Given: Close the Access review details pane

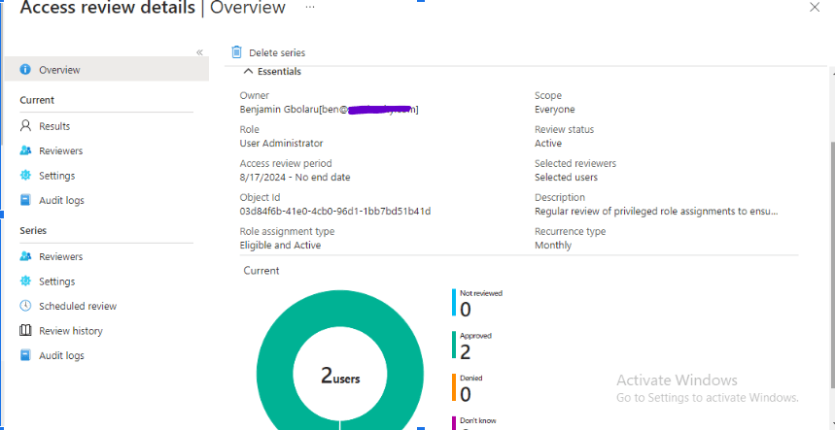Looking at the screenshot, I should (815, 7).
